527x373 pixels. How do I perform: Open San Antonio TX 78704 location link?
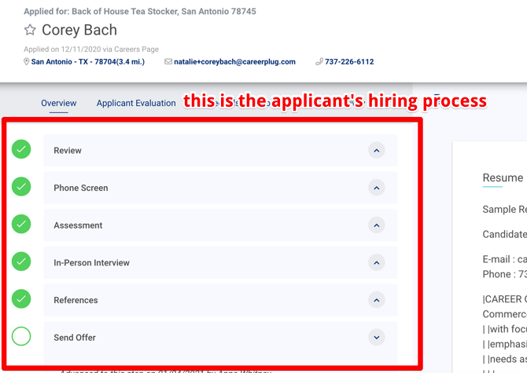point(87,62)
